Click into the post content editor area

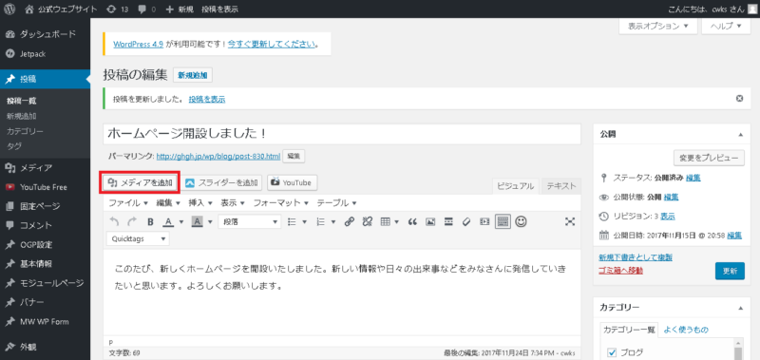pos(342,292)
